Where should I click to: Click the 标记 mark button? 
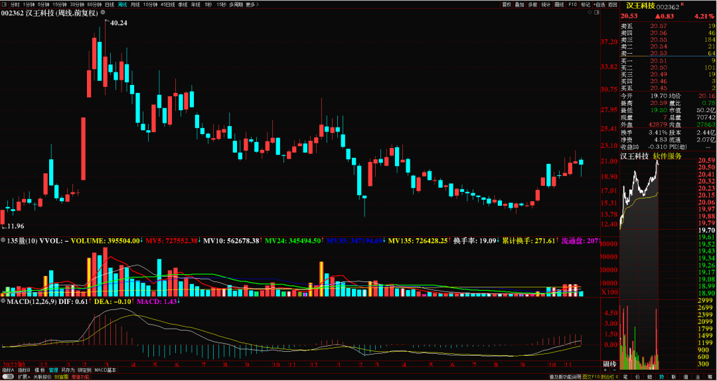pos(586,5)
